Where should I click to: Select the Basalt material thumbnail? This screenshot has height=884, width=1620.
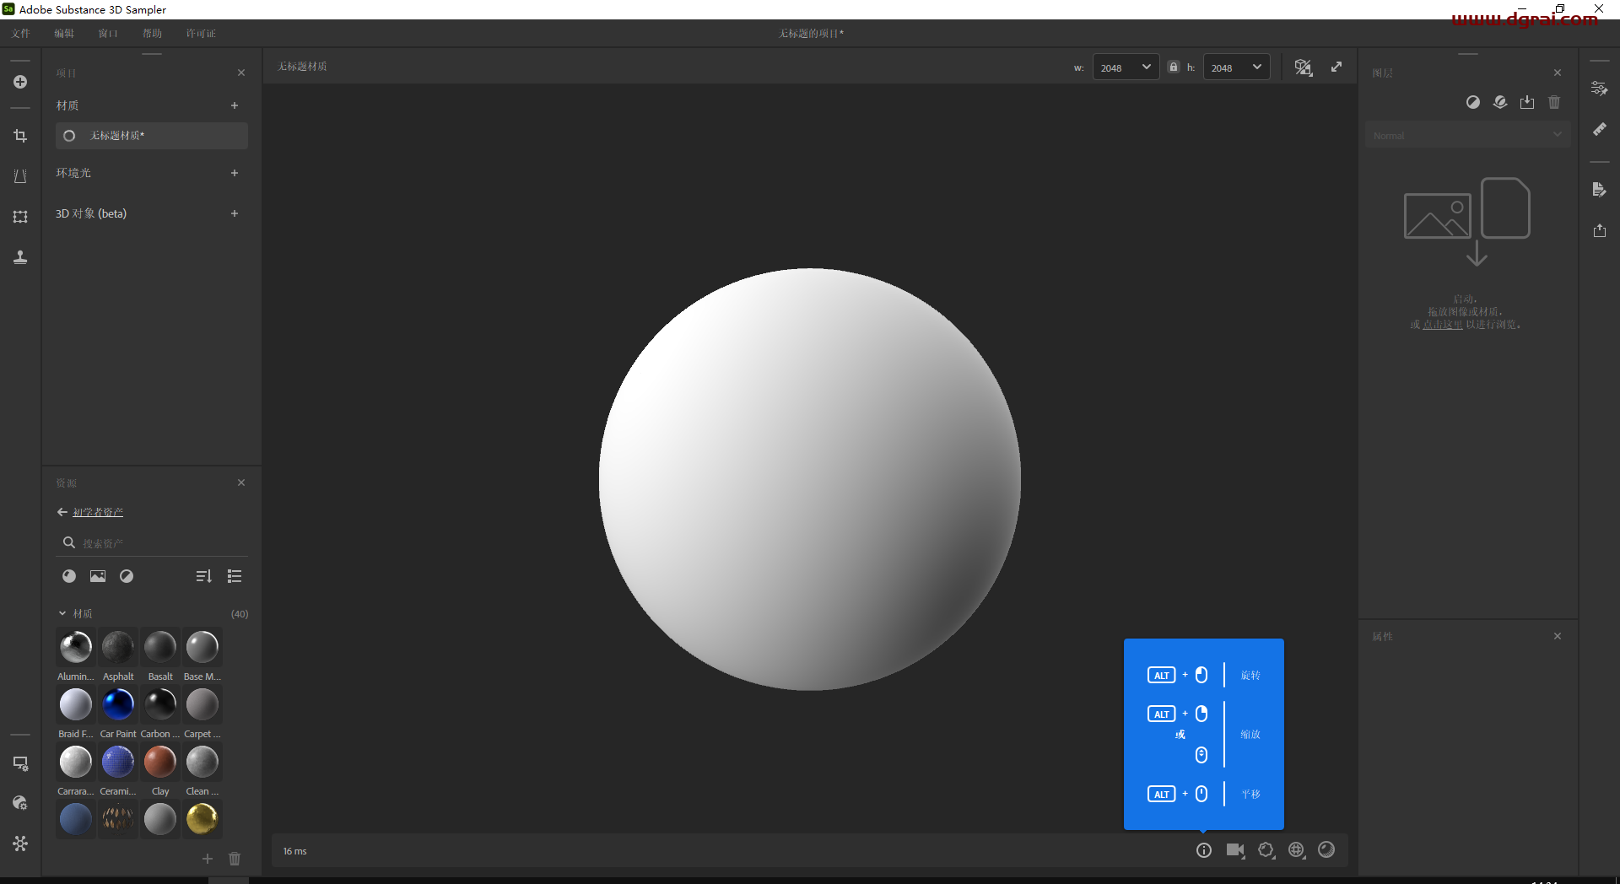point(160,648)
